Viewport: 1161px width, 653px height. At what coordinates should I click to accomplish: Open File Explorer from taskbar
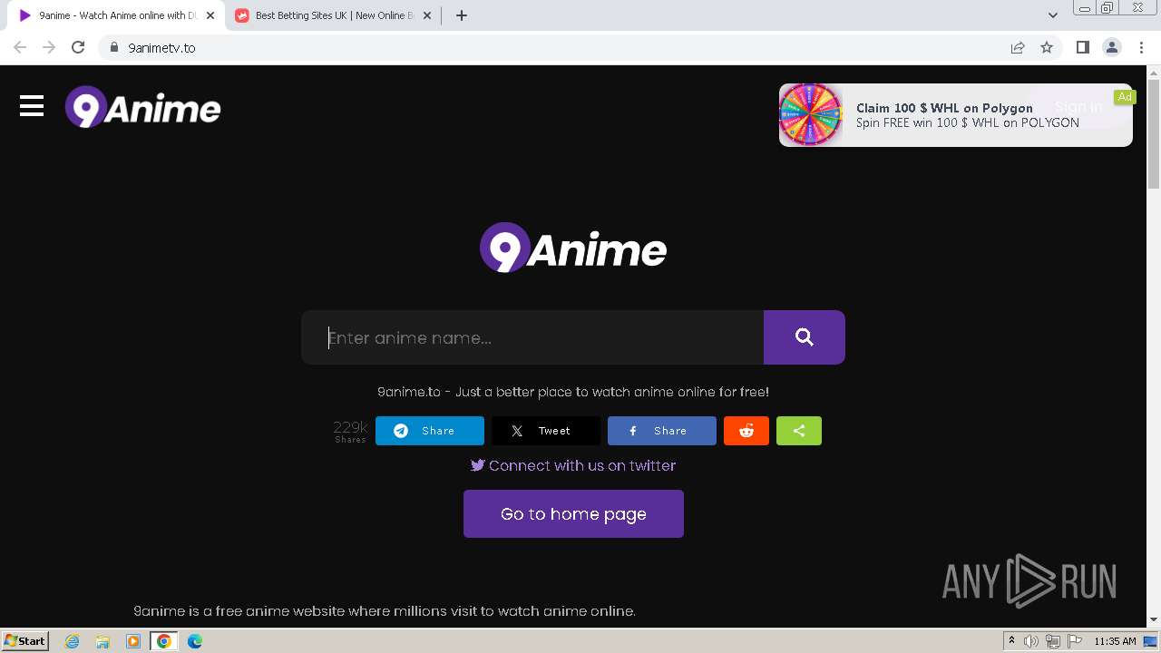(102, 641)
